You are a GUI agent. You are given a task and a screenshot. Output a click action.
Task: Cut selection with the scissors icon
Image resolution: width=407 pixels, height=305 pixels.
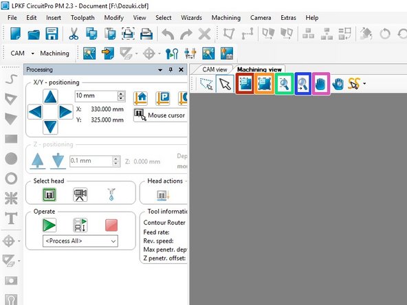pyautogui.click(x=74, y=34)
